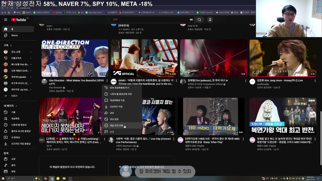Go to 홈 in the sidebar
The height and width of the screenshot is (181, 322).
(18, 29)
